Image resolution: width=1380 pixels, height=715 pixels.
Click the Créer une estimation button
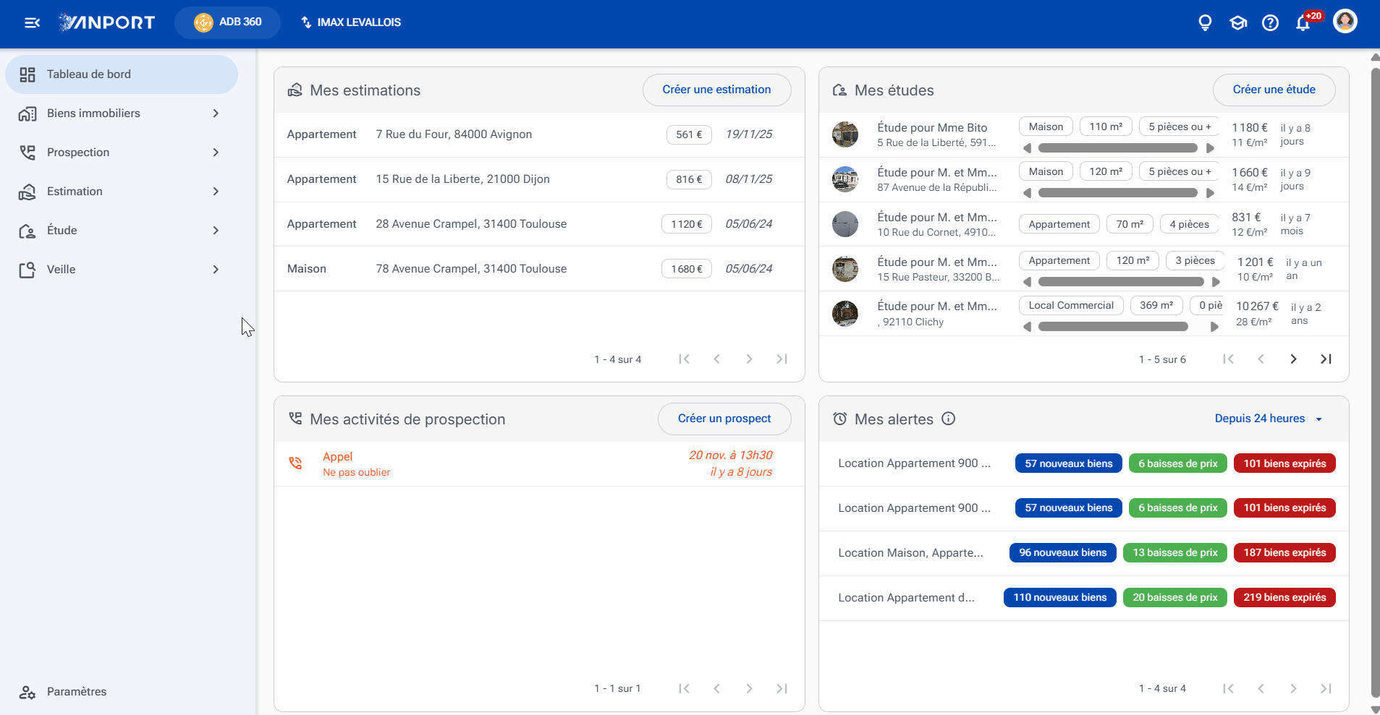tap(716, 90)
